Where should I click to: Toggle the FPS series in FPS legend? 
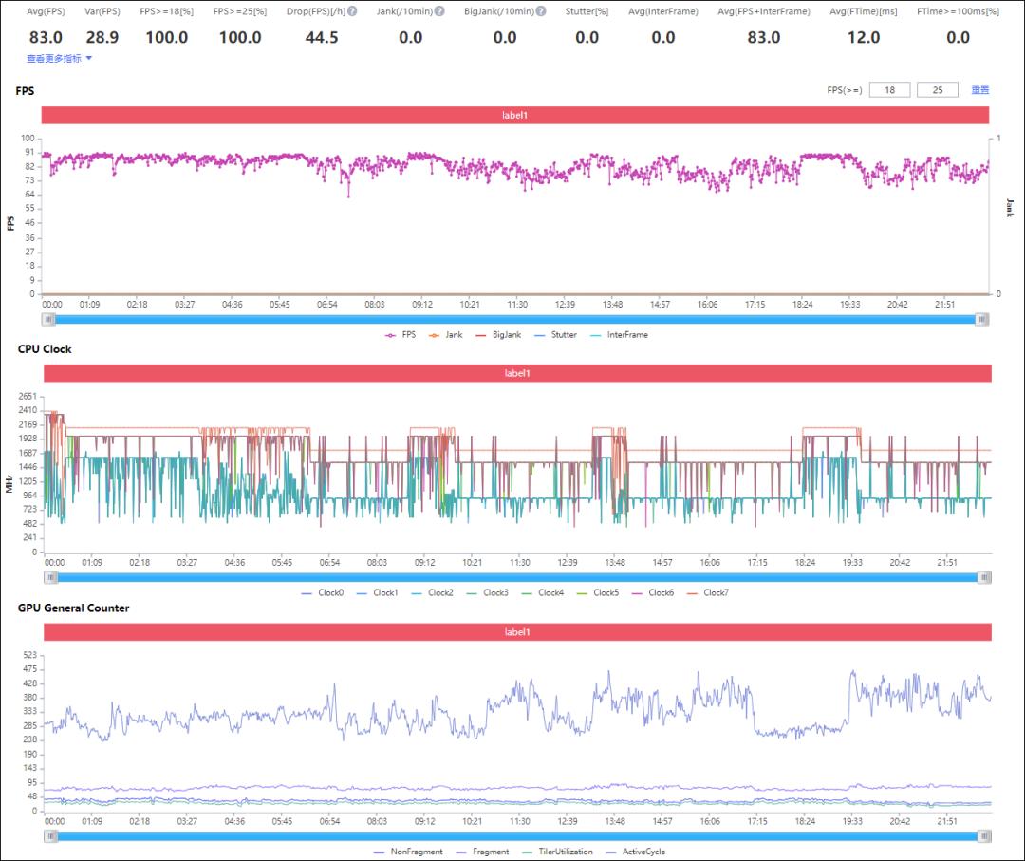(401, 335)
